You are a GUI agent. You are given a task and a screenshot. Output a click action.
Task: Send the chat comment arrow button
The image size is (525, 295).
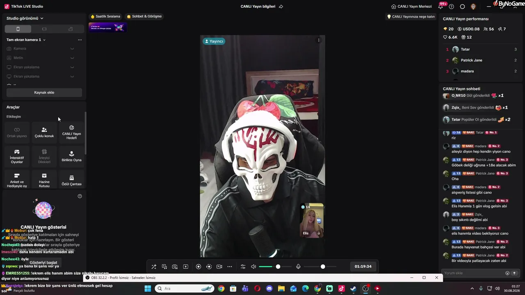tap(514, 273)
